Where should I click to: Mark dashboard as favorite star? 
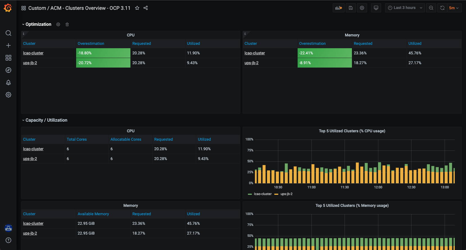(137, 8)
